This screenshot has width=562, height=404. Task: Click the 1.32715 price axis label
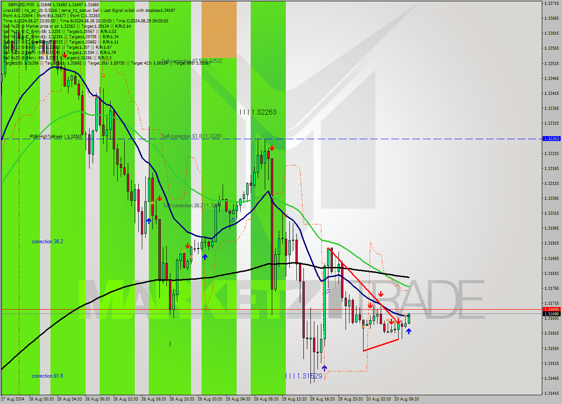tap(551, 3)
